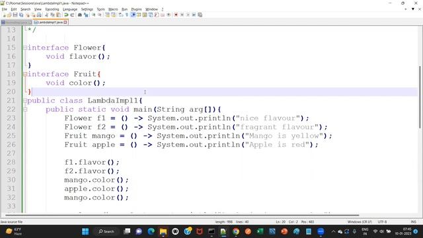This screenshot has width=423, height=238.
Task: Click the horizontal scrollbar thumb
Action: (x=182, y=215)
